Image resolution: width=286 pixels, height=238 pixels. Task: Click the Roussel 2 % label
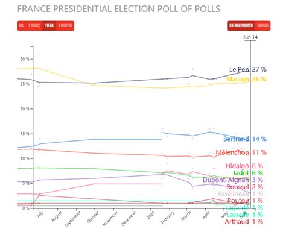tap(244, 187)
